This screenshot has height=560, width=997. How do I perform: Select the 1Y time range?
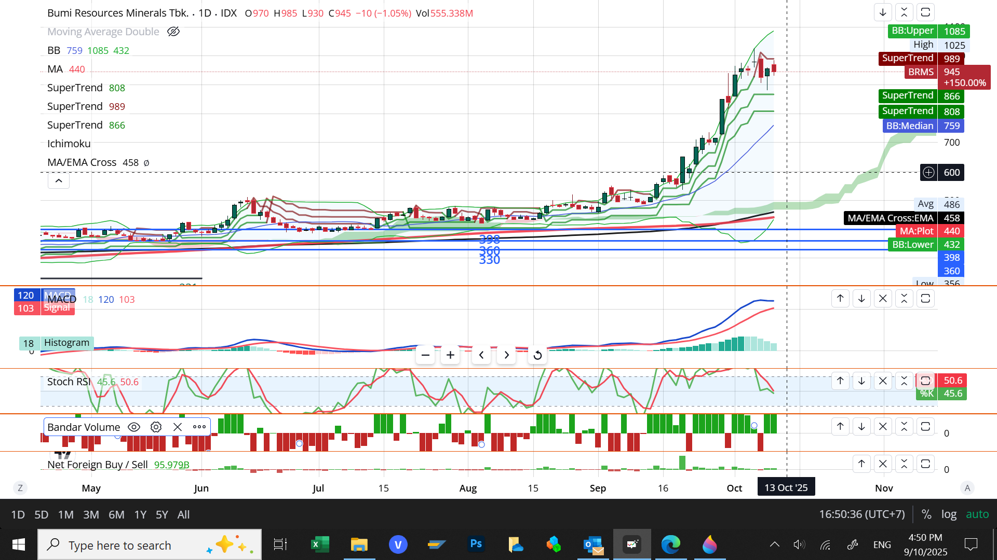coord(140,514)
